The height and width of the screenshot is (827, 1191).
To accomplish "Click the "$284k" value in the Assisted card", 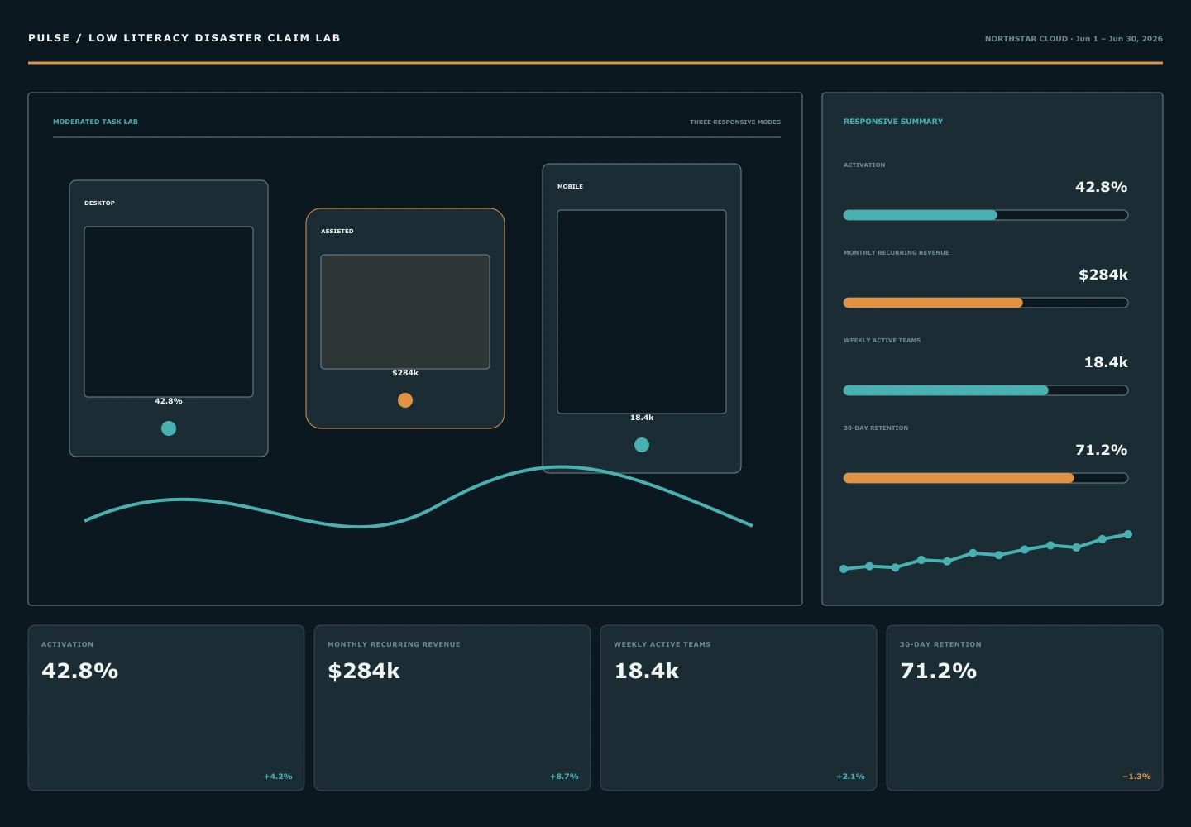I will coord(405,373).
